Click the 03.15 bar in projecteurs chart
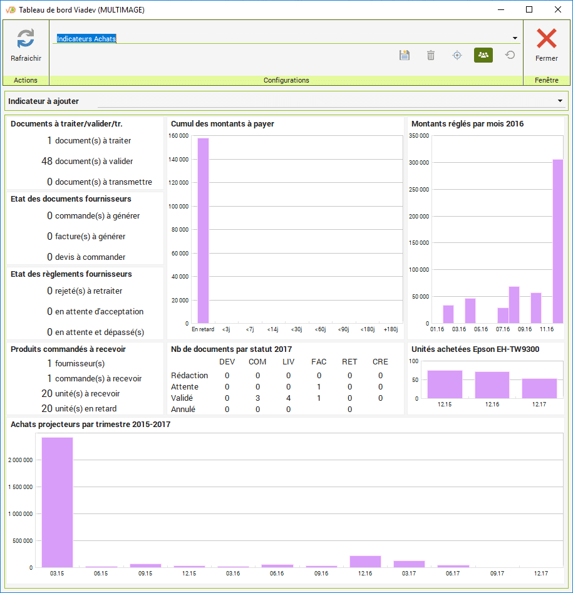The height and width of the screenshot is (593, 573). (57, 502)
